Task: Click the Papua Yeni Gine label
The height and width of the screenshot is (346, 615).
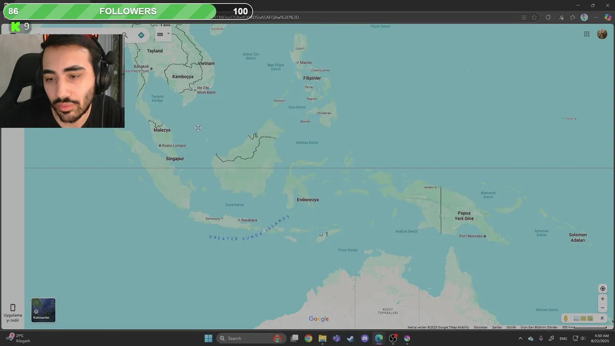Action: click(464, 216)
